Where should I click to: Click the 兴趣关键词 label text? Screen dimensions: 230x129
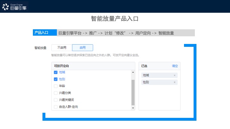pyautogui.click(x=66, y=100)
